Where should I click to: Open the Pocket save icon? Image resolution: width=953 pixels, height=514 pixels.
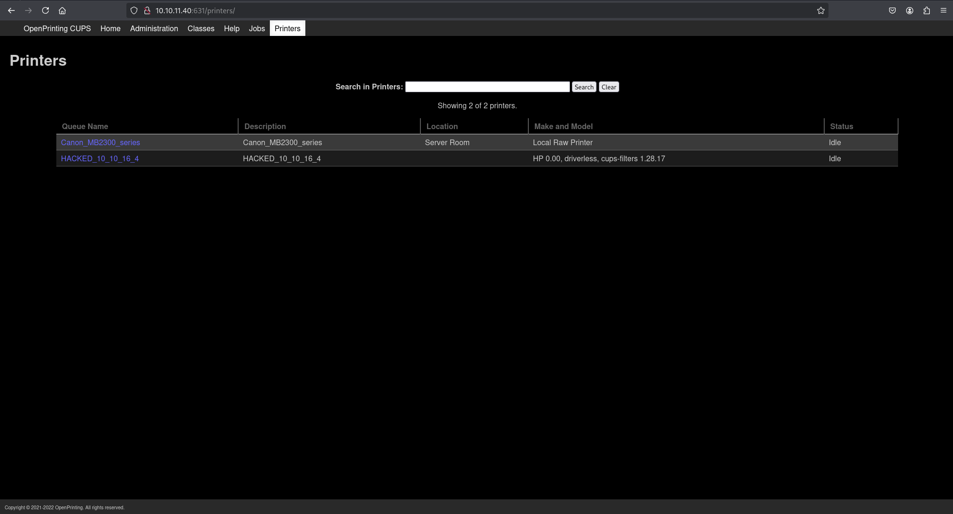[892, 10]
